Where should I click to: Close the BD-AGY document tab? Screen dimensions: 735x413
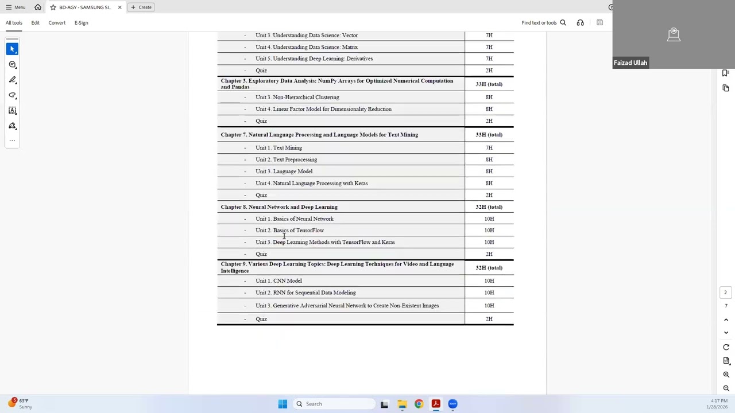(x=119, y=7)
